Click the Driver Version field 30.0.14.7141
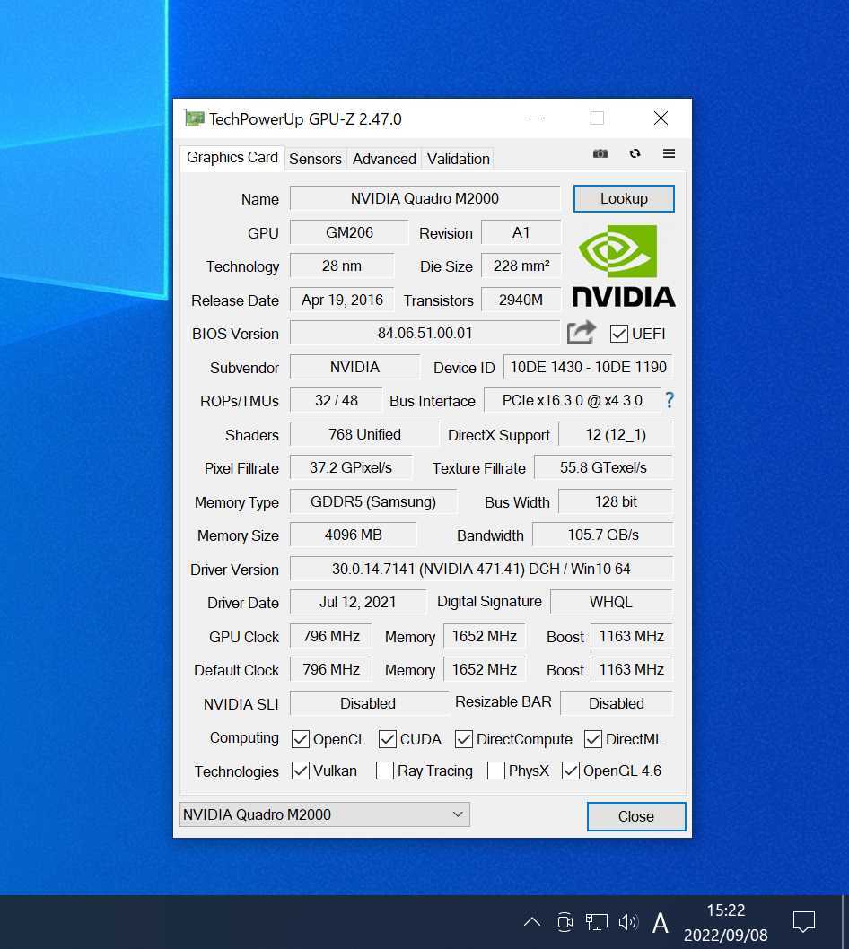 (481, 569)
